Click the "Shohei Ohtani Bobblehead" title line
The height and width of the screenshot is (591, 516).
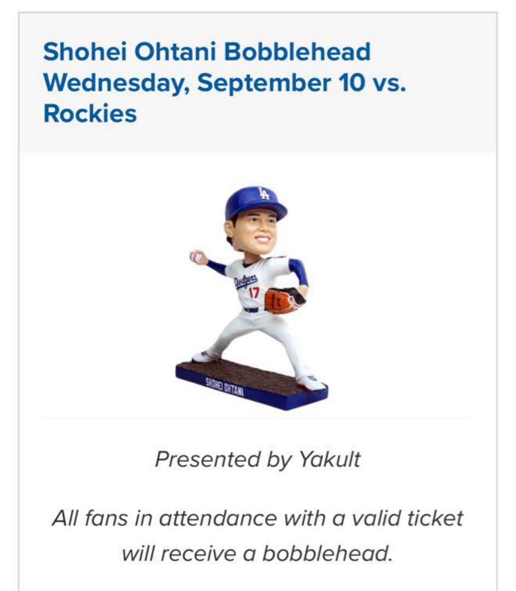coord(207,52)
